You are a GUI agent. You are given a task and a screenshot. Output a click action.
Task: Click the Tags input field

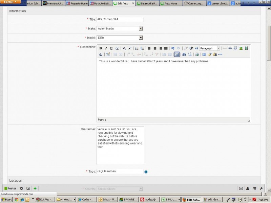tap(120, 172)
